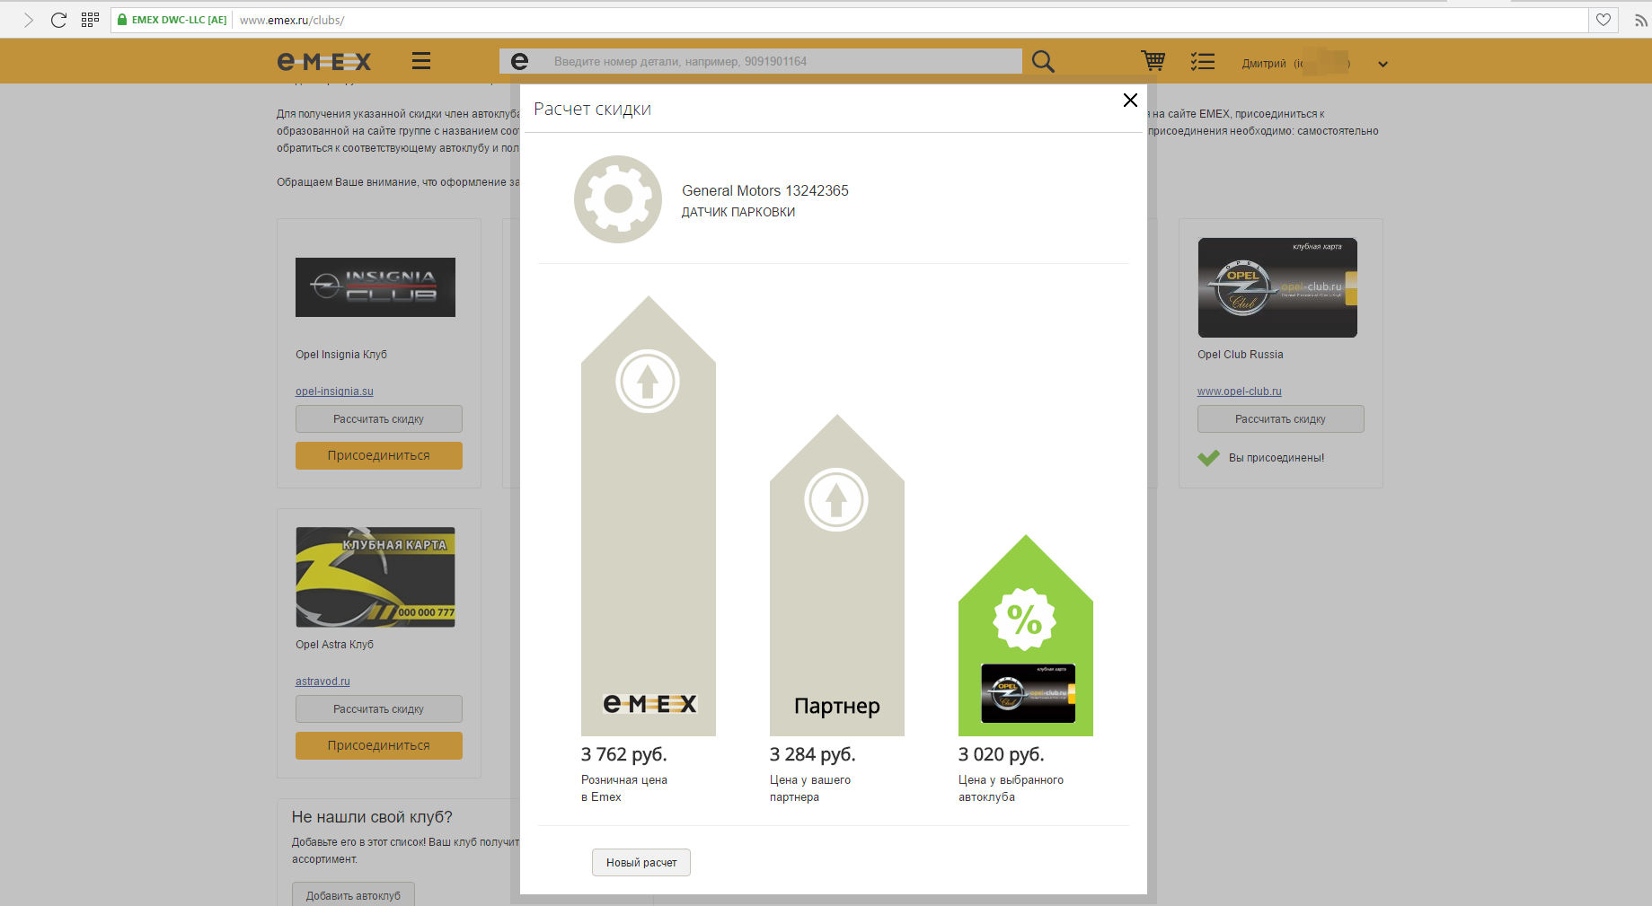This screenshot has width=1652, height=906.
Task: Click the EMEX logo on tall bar
Action: tap(649, 704)
